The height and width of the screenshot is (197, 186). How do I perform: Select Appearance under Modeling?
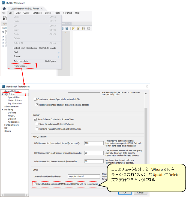coord(14,122)
